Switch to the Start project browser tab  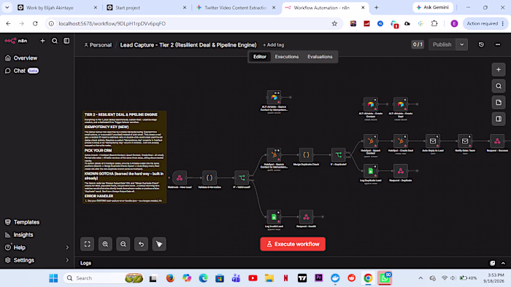146,7
